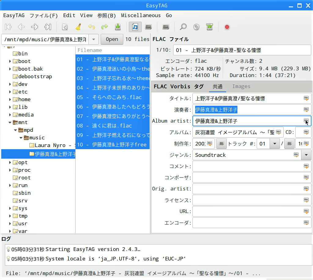Click the red Stop icon
Image resolution: width=313 pixels, height=280 pixels.
tap(227, 27)
